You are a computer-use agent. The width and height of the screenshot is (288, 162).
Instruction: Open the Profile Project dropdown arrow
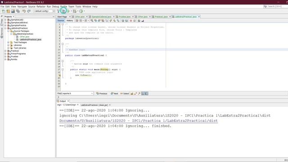tap(84, 11)
